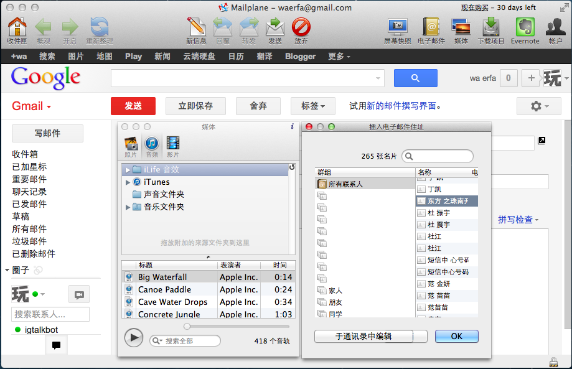Open +wa in the Google bar
The height and width of the screenshot is (369, 572).
pos(19,57)
